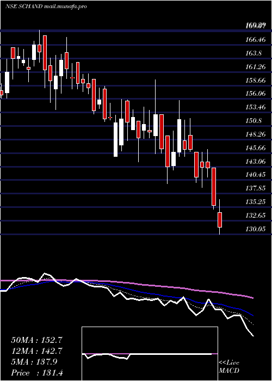Click the long red candle falling to 135.25
The height and width of the screenshot is (381, 272).
pyautogui.click(x=214, y=187)
